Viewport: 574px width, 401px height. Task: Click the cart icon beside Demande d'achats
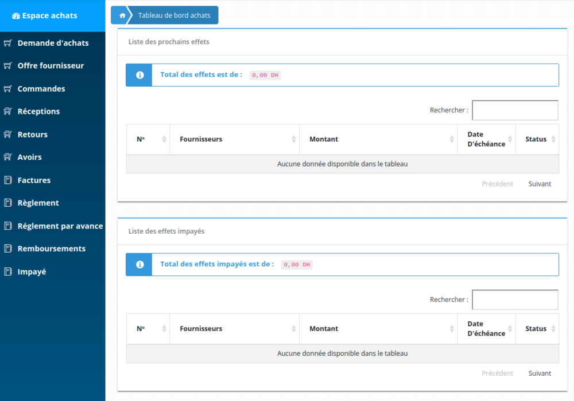(x=8, y=43)
